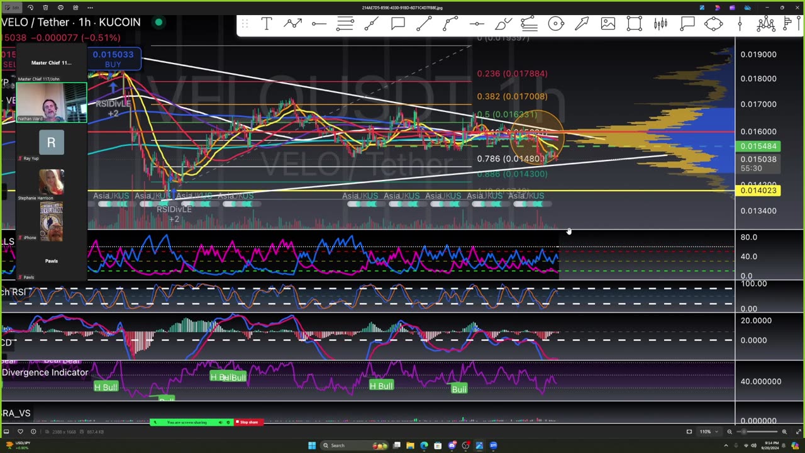The image size is (805, 453).
Task: Delete the image with trash icon
Action: 45,8
